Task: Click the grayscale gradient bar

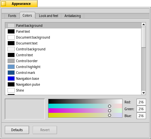Action: point(85,101)
